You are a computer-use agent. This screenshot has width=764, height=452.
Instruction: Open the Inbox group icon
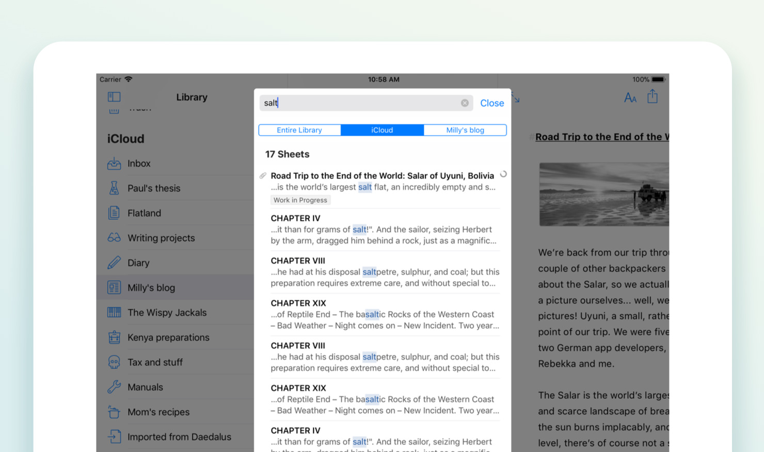114,164
